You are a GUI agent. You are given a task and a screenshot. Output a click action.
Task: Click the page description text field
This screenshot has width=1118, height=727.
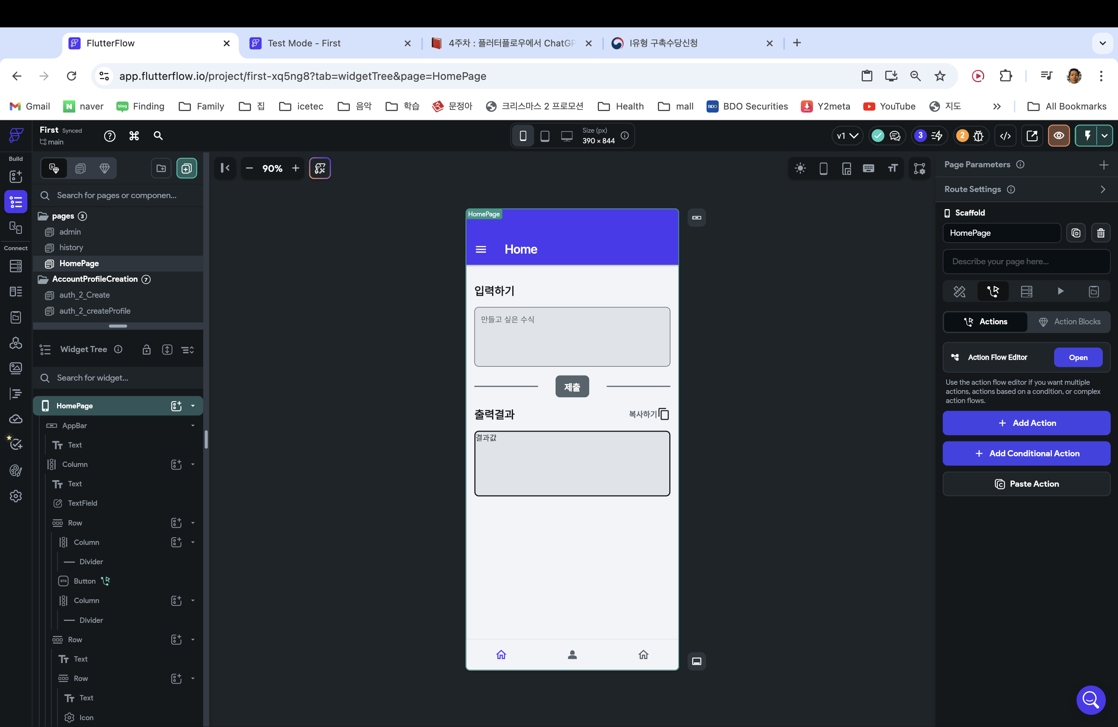(x=1026, y=262)
